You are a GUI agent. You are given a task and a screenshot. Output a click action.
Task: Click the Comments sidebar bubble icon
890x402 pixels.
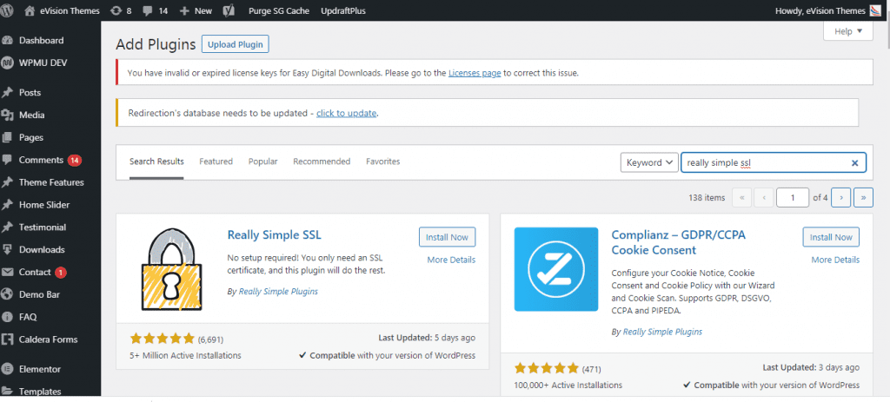click(7, 160)
